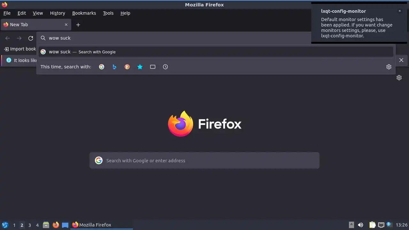Search bookmarks using the star icon

point(140,67)
